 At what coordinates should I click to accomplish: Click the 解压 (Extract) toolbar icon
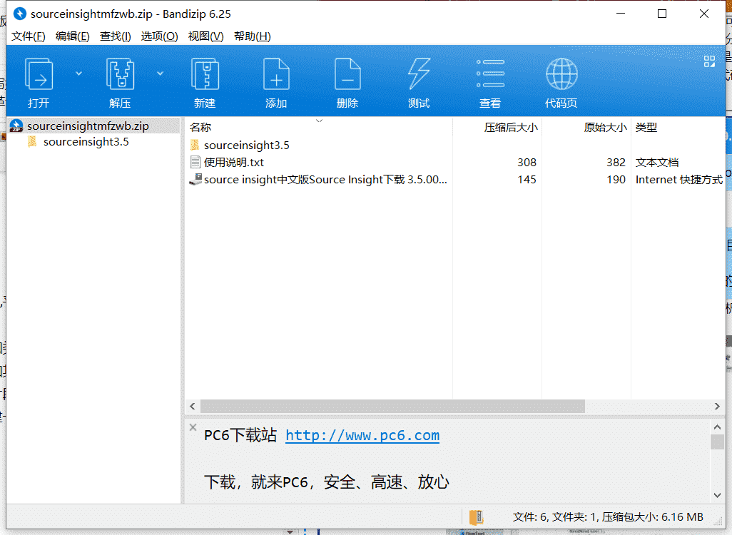coord(120,73)
